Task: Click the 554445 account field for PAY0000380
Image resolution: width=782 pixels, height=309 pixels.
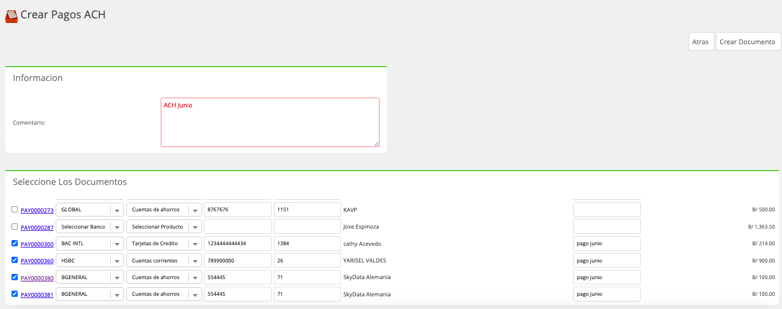Action: (238, 277)
